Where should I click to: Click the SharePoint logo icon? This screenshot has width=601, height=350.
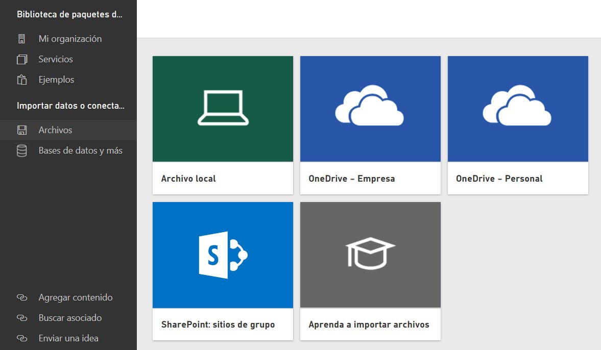(223, 255)
